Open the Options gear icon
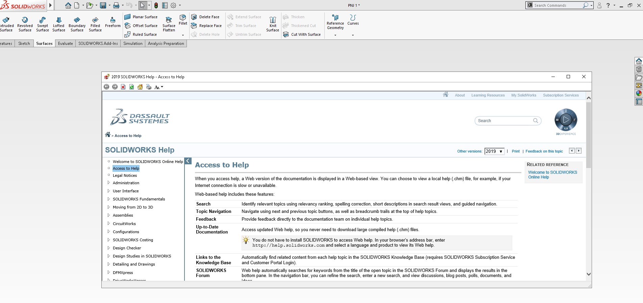The image size is (643, 303). pyautogui.click(x=173, y=5)
